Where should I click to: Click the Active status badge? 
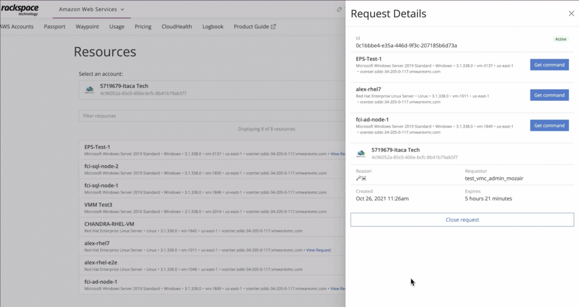point(560,39)
